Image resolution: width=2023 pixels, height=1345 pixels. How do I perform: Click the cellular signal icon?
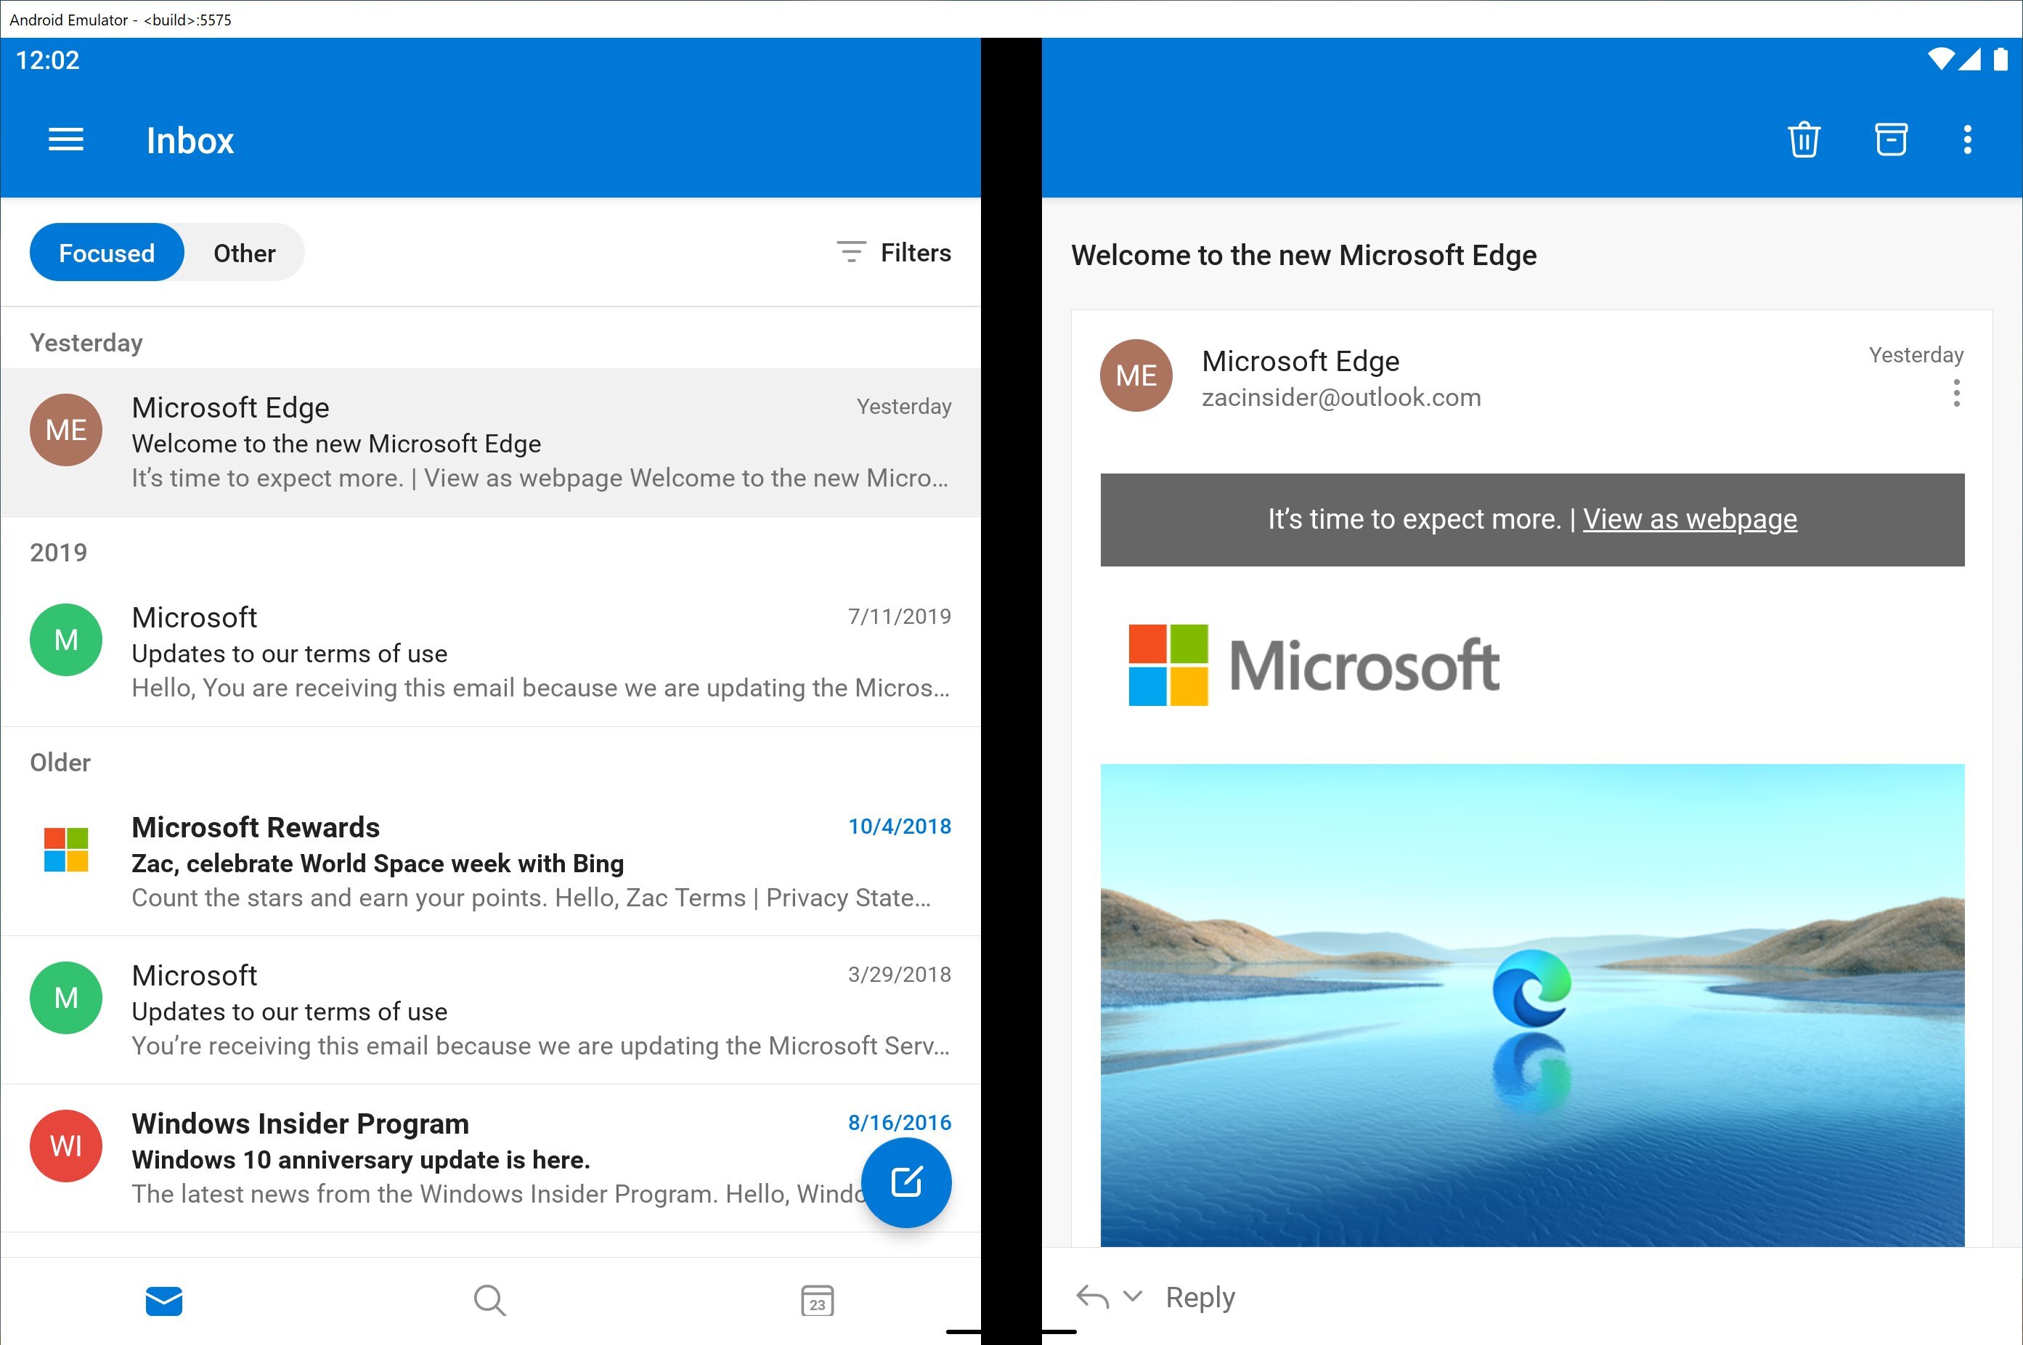pos(1970,59)
